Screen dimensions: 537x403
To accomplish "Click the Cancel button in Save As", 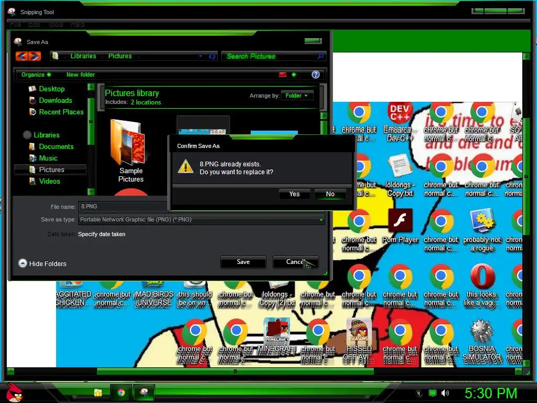I will click(x=295, y=262).
